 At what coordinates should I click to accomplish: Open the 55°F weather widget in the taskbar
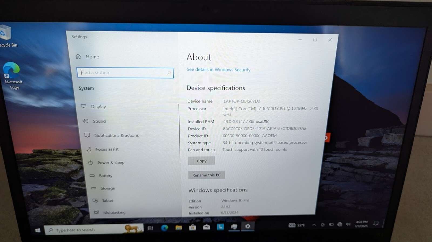click(296, 225)
